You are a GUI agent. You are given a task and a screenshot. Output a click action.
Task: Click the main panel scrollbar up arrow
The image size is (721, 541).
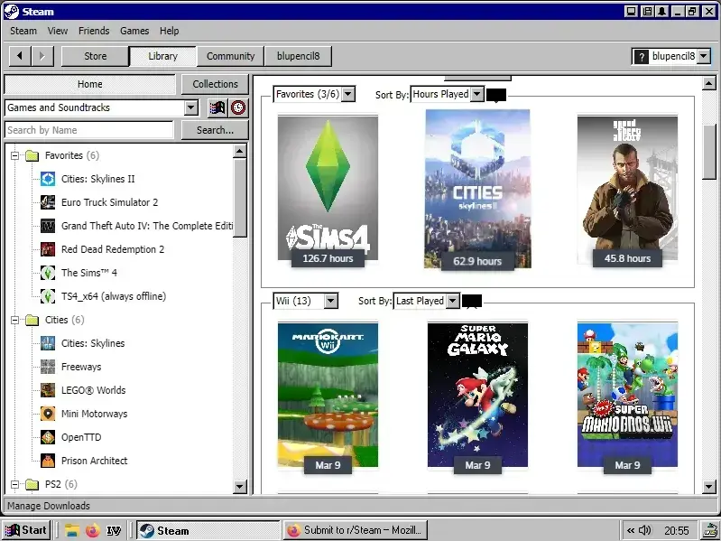[708, 83]
